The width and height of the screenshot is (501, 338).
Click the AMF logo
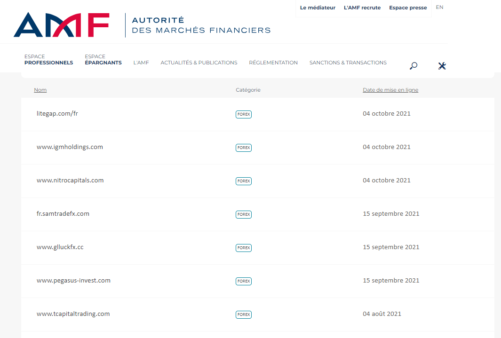tap(61, 25)
